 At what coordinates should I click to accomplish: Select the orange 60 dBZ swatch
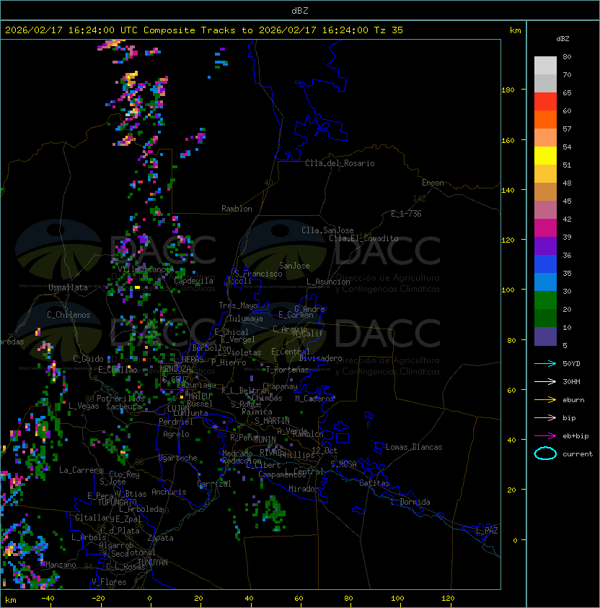[x=545, y=119]
